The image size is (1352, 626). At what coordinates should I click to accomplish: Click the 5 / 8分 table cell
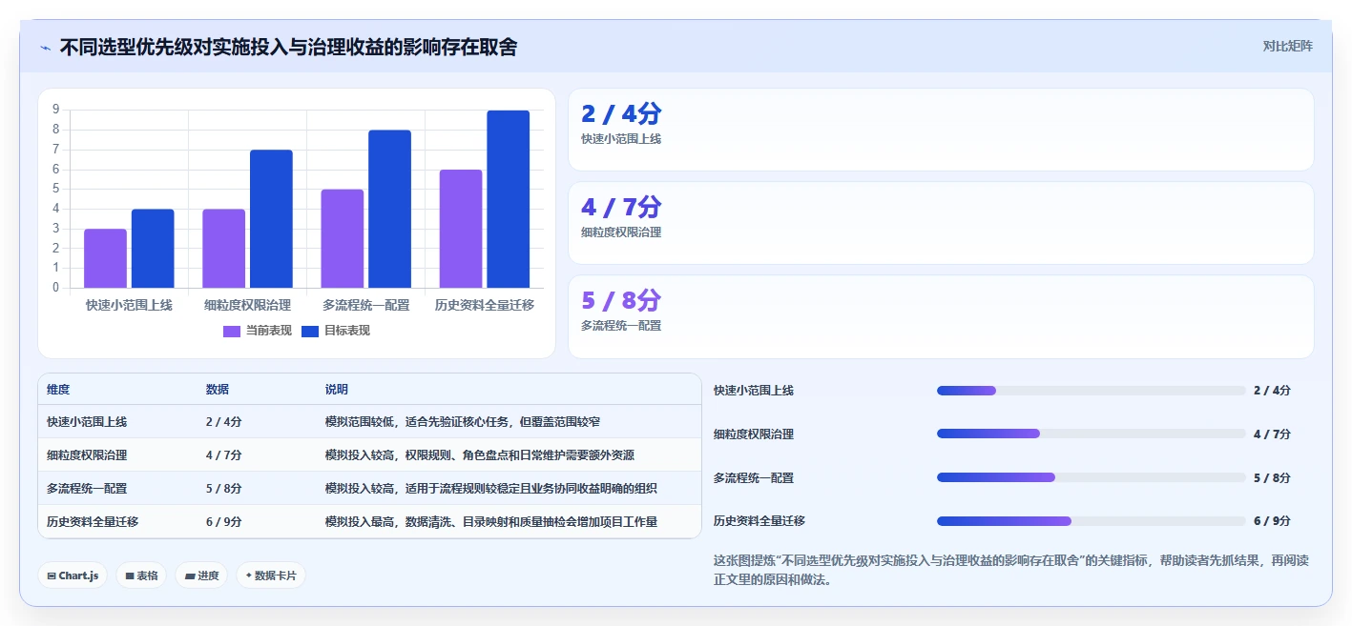tap(223, 488)
